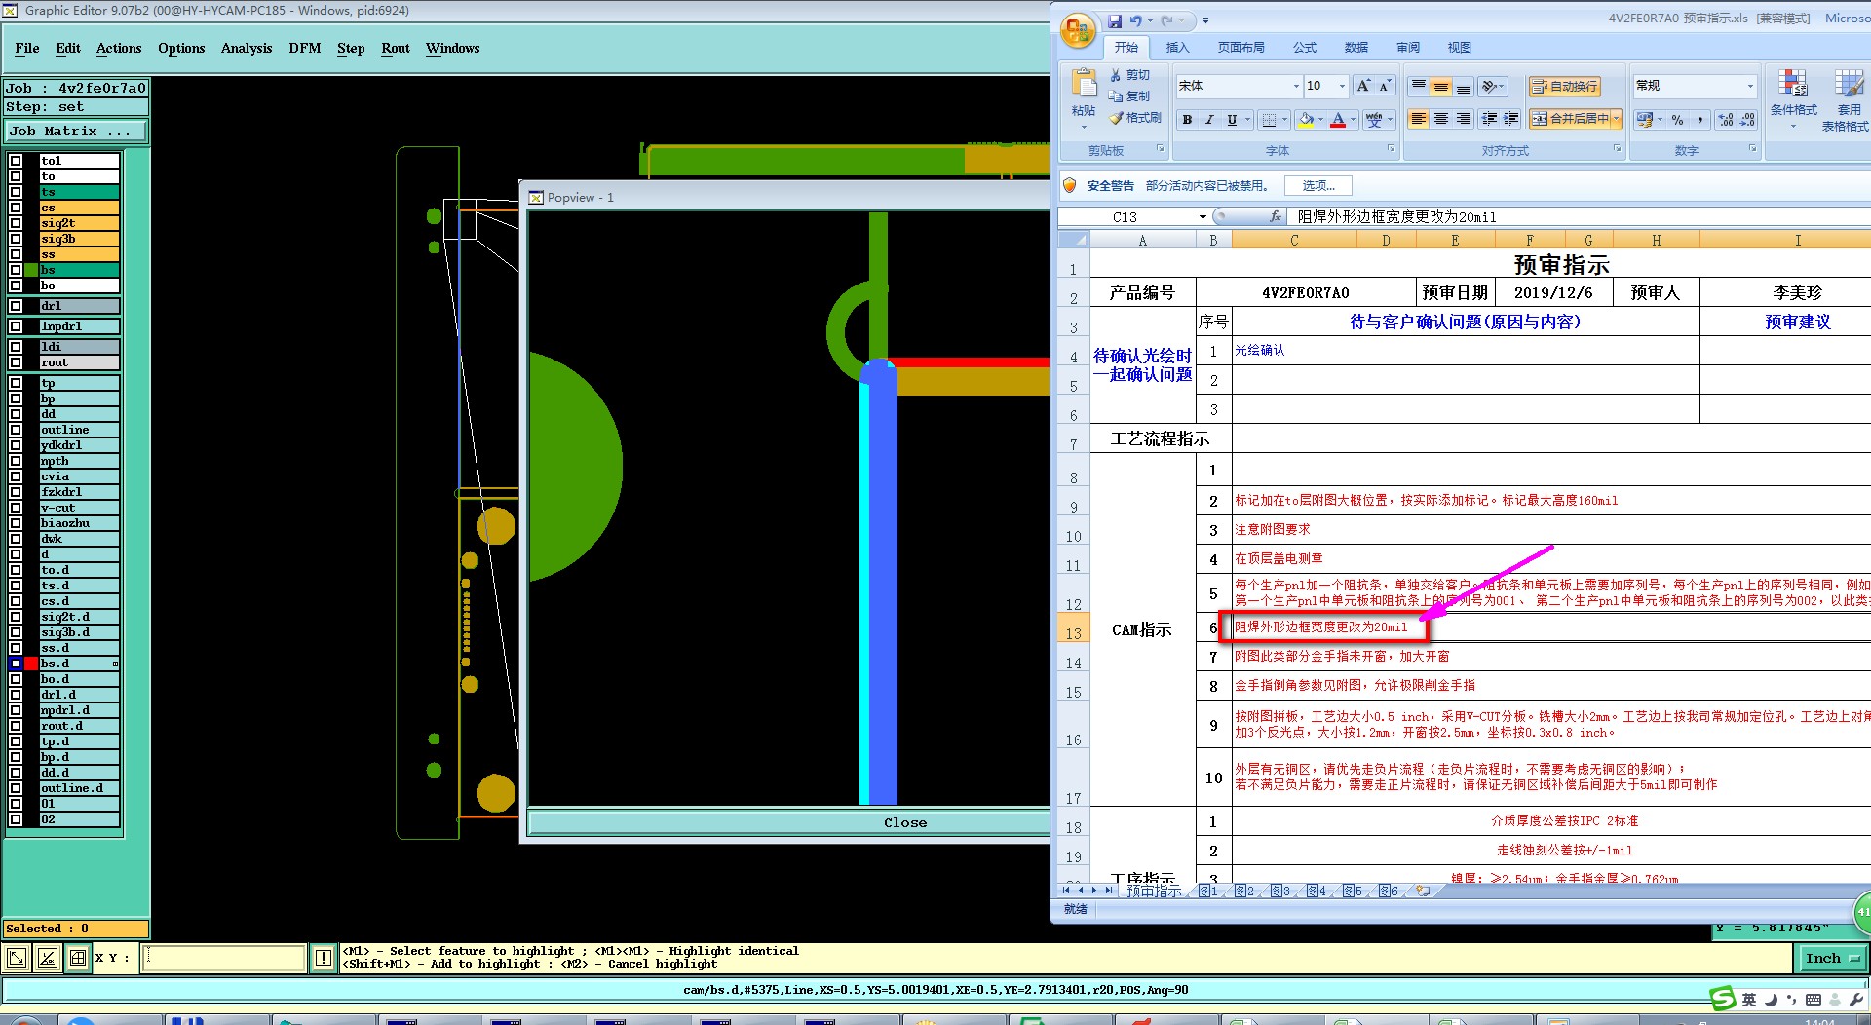Click the exclamation mark icon near coordinate field
Image resolution: width=1871 pixels, height=1025 pixels.
click(x=324, y=958)
